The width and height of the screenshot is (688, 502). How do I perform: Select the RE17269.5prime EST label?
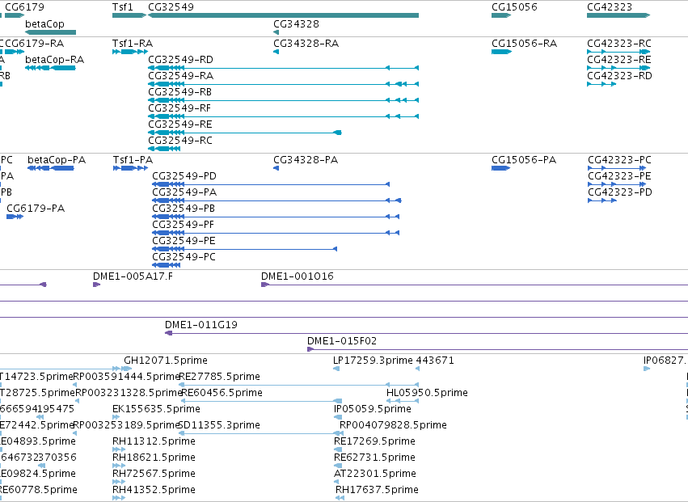(x=374, y=442)
